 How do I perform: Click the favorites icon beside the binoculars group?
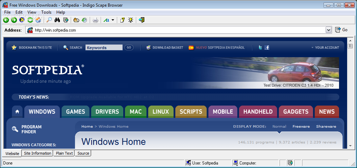pos(76,20)
